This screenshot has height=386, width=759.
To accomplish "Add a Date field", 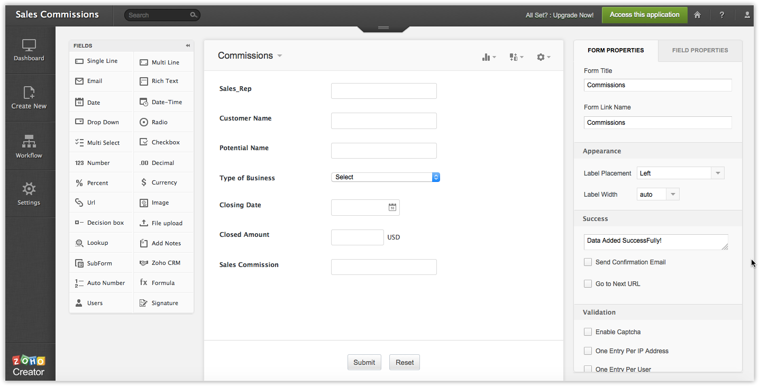I will 101,102.
